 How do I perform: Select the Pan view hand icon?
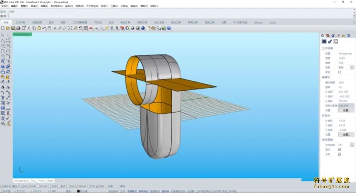click(49, 28)
